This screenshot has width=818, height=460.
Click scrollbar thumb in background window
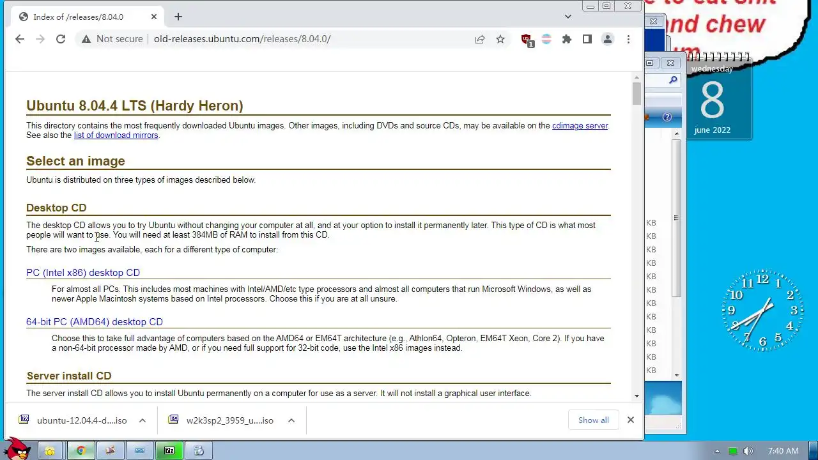point(676,217)
